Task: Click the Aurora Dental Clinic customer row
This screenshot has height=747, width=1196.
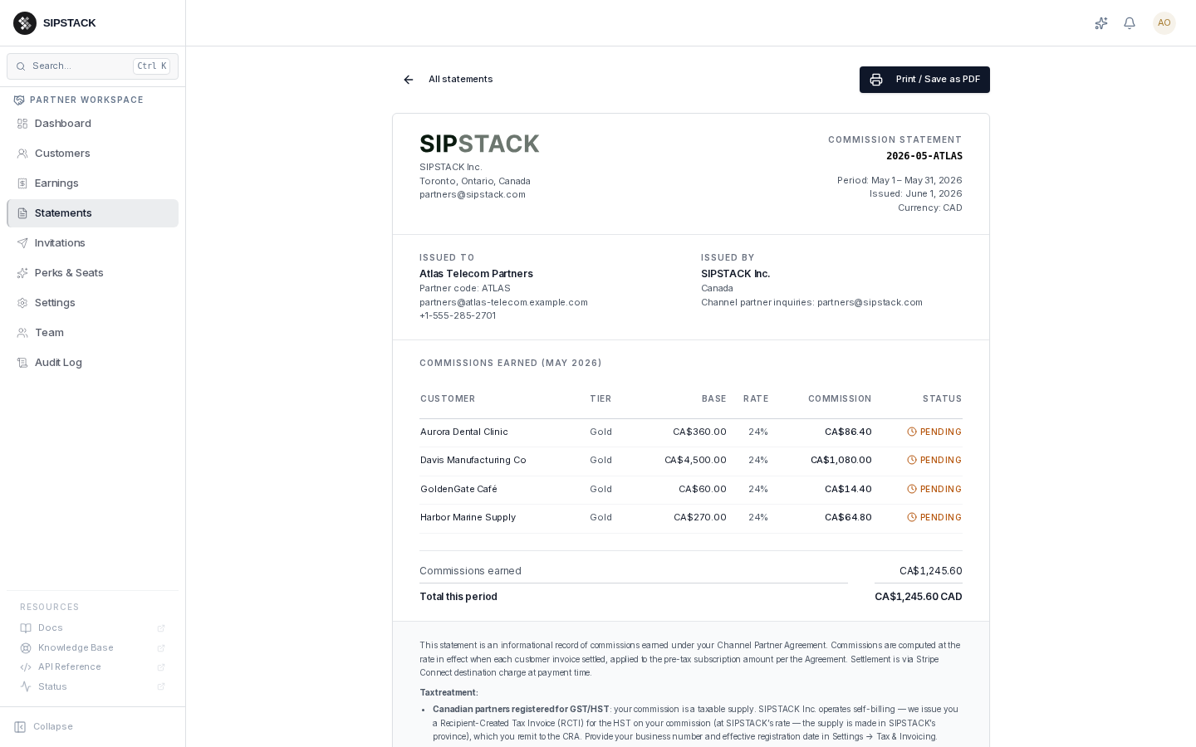Action: (x=691, y=432)
